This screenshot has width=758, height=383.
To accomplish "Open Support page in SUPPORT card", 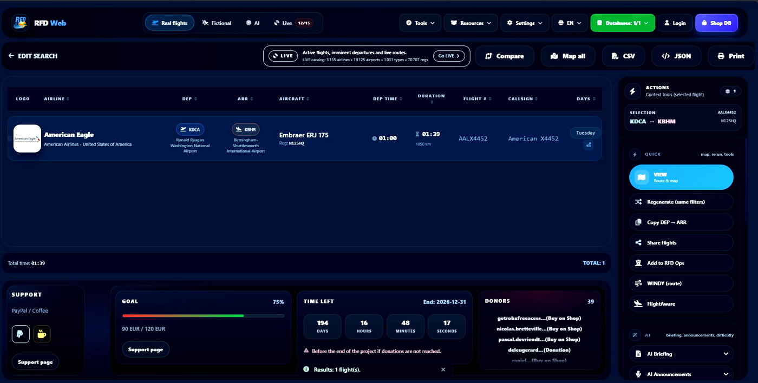I will tap(35, 362).
